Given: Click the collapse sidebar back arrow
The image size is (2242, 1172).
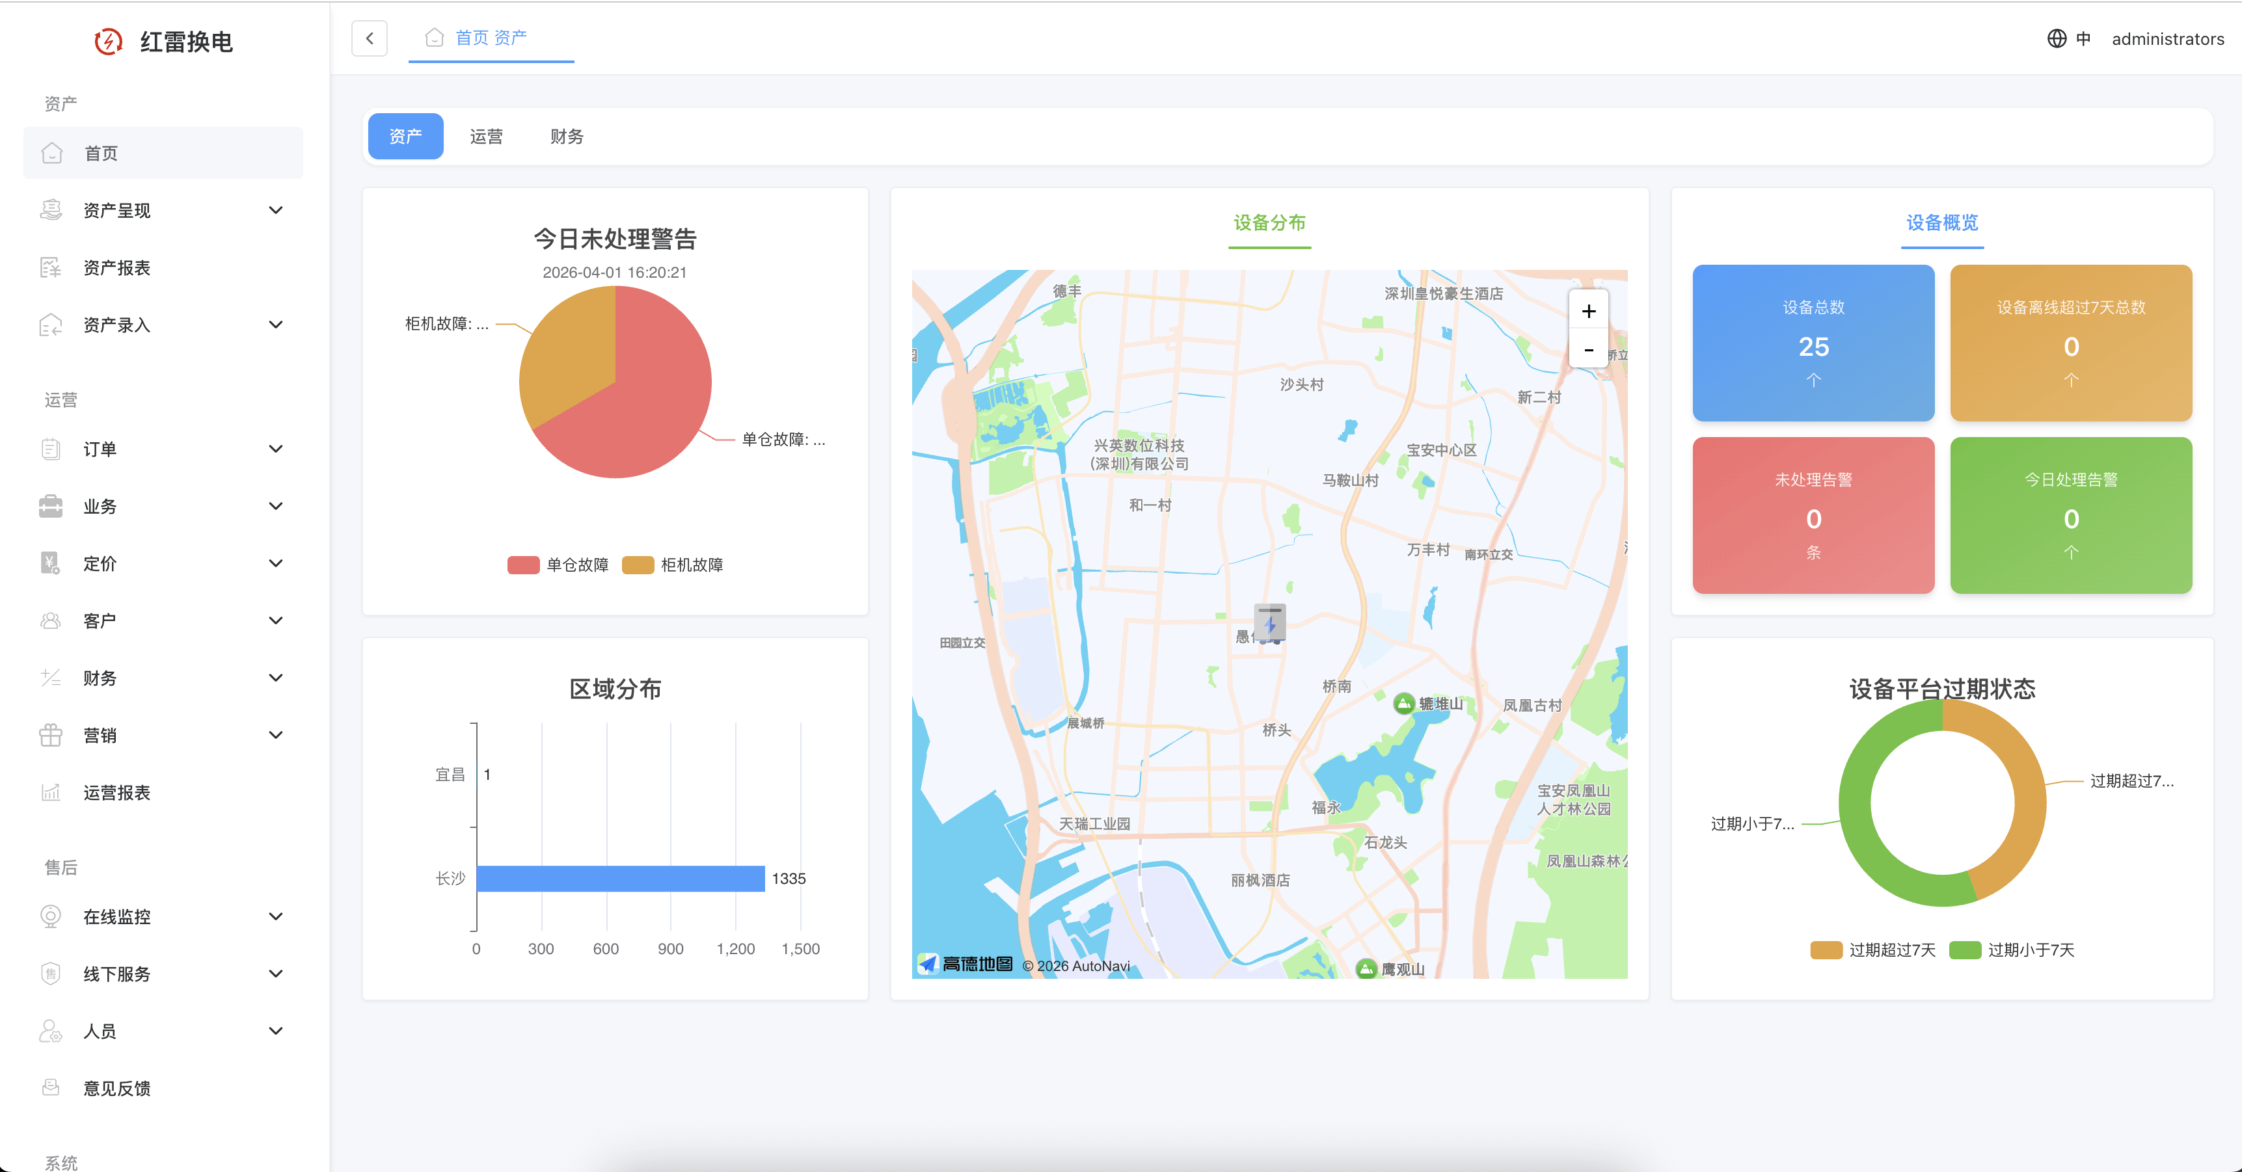Looking at the screenshot, I should coord(369,38).
